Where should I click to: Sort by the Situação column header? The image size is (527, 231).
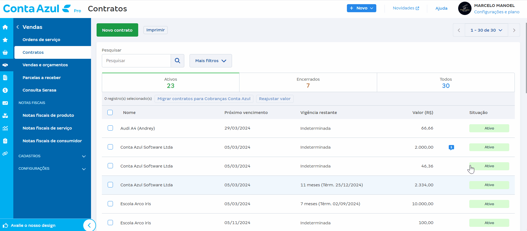tap(478, 113)
